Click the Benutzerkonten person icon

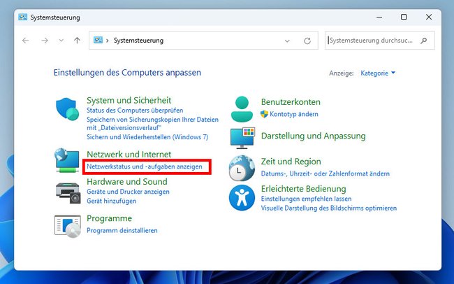coord(242,109)
